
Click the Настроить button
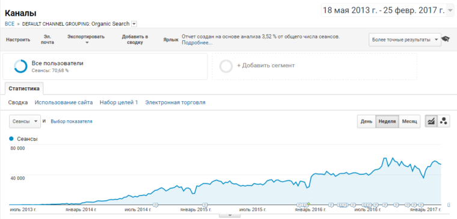click(x=18, y=40)
